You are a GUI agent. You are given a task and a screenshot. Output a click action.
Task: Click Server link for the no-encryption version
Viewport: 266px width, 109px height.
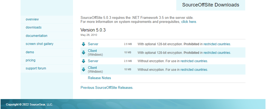[93, 61]
